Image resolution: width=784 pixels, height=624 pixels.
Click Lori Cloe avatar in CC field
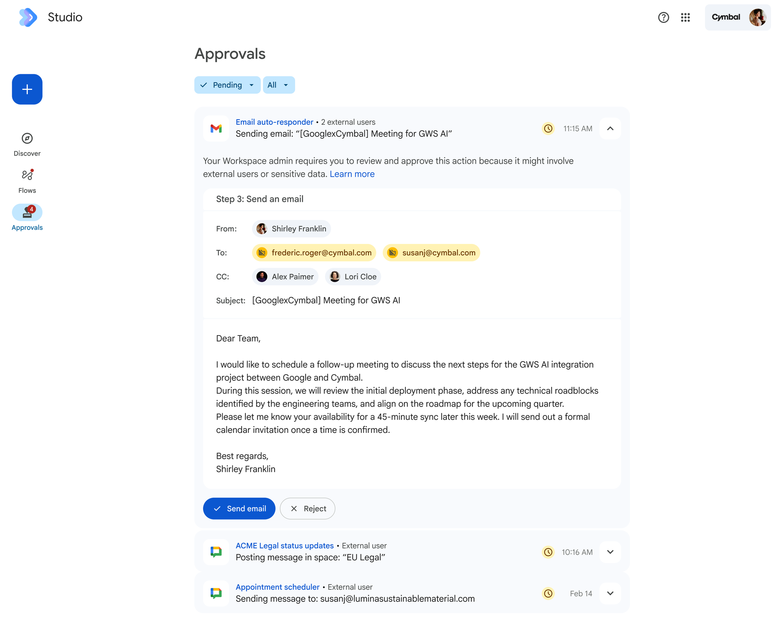click(x=335, y=277)
